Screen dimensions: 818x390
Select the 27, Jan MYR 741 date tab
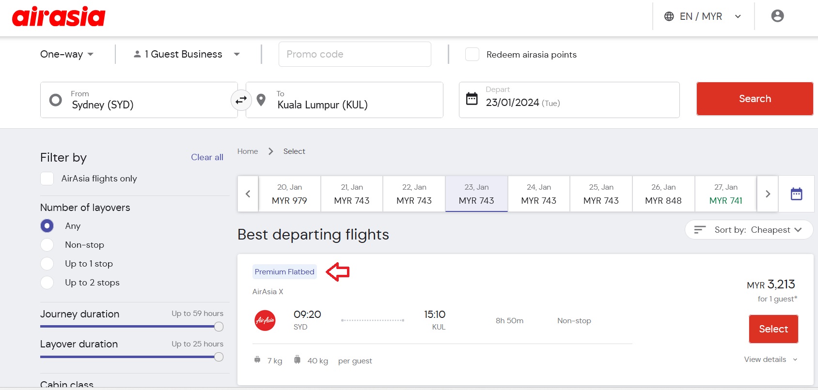tap(725, 194)
